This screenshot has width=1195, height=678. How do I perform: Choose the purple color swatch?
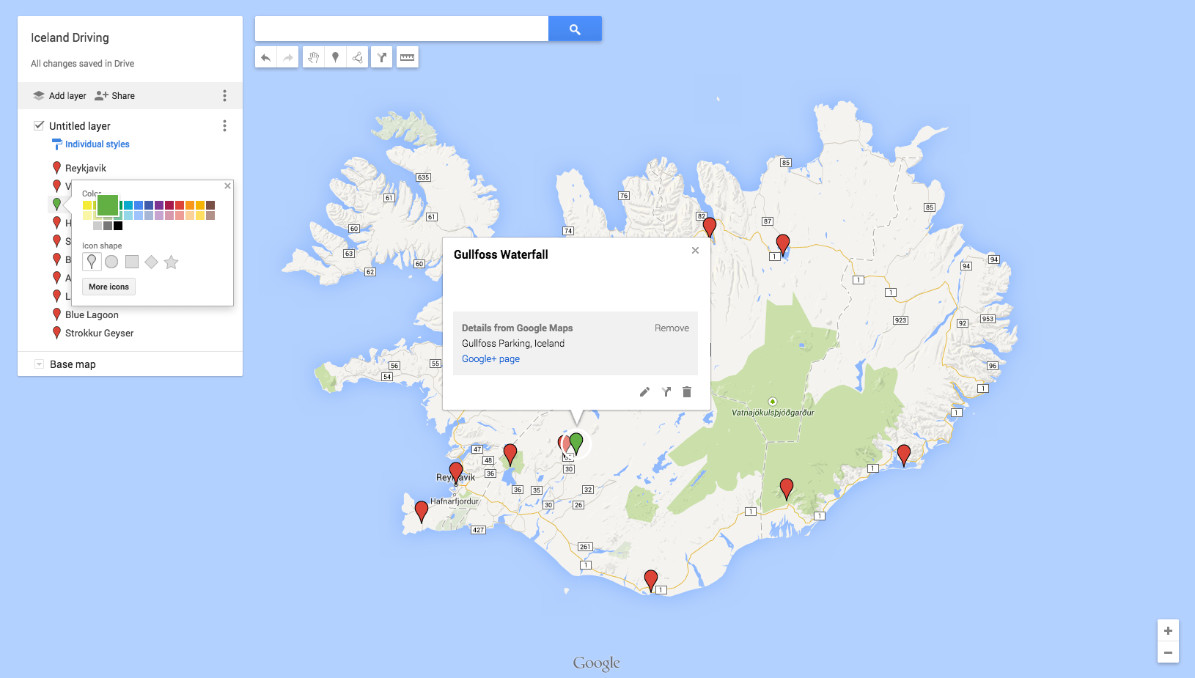coord(159,205)
